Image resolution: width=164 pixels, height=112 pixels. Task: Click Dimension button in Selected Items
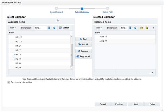coord(112,28)
